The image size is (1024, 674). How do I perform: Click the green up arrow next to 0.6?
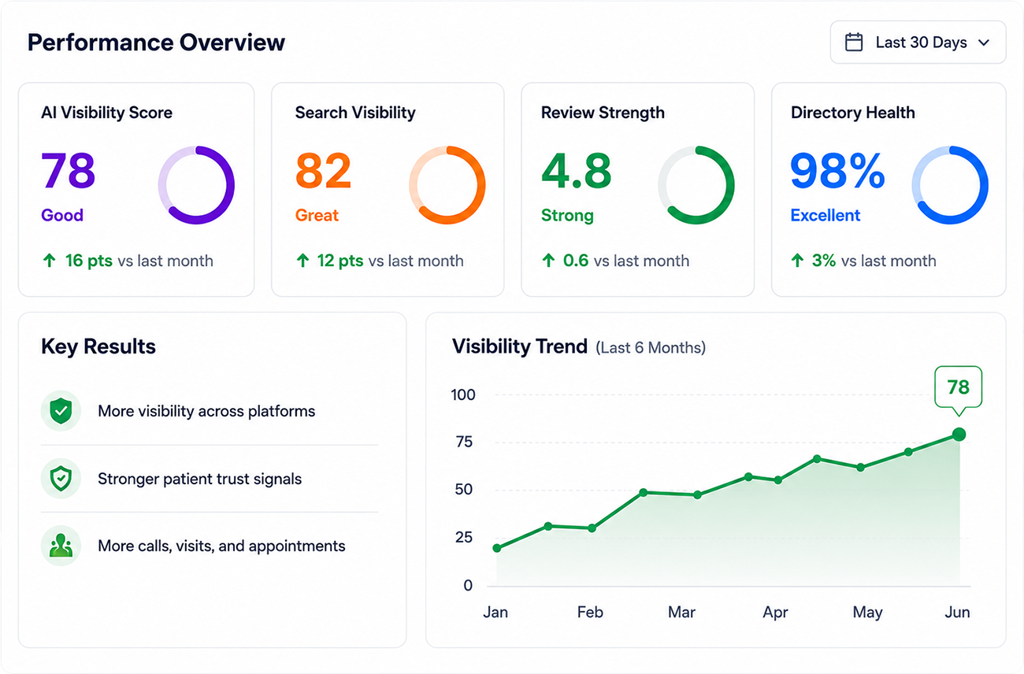[x=548, y=261]
